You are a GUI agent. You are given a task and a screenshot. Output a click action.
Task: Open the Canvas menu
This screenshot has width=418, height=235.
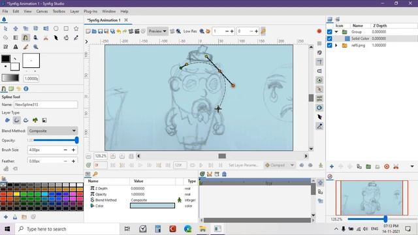click(x=42, y=12)
